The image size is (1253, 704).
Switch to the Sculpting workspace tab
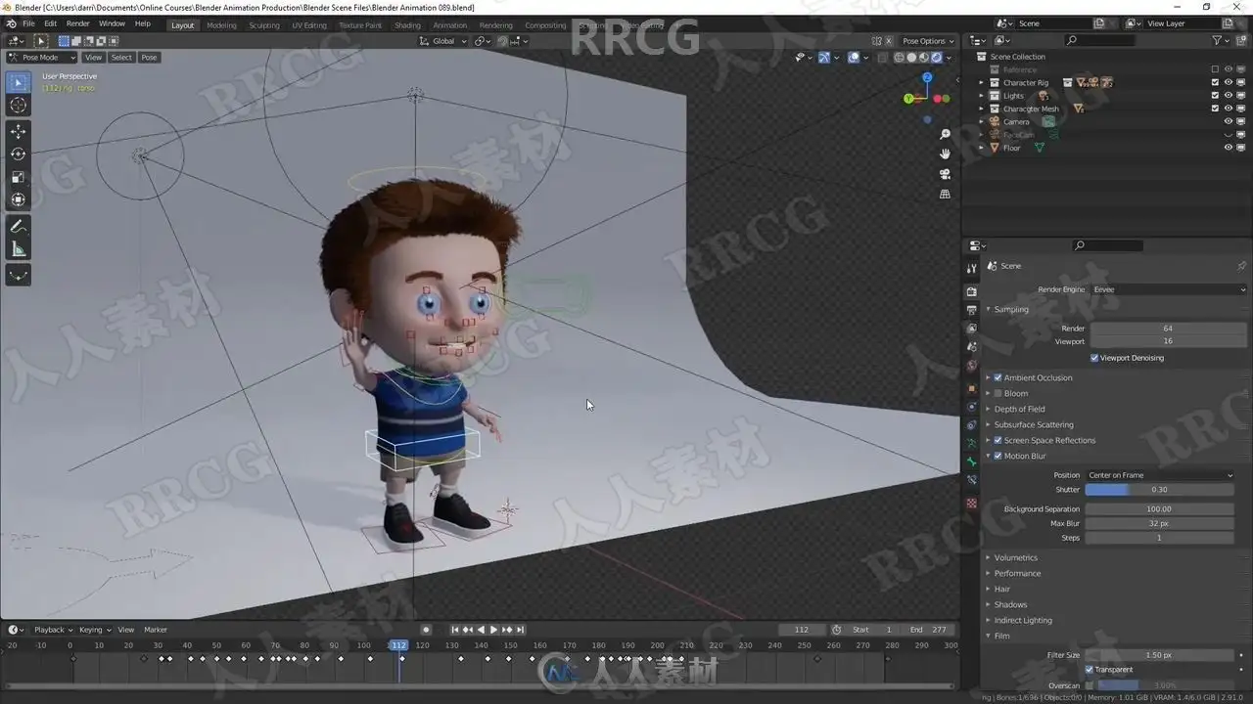(263, 25)
